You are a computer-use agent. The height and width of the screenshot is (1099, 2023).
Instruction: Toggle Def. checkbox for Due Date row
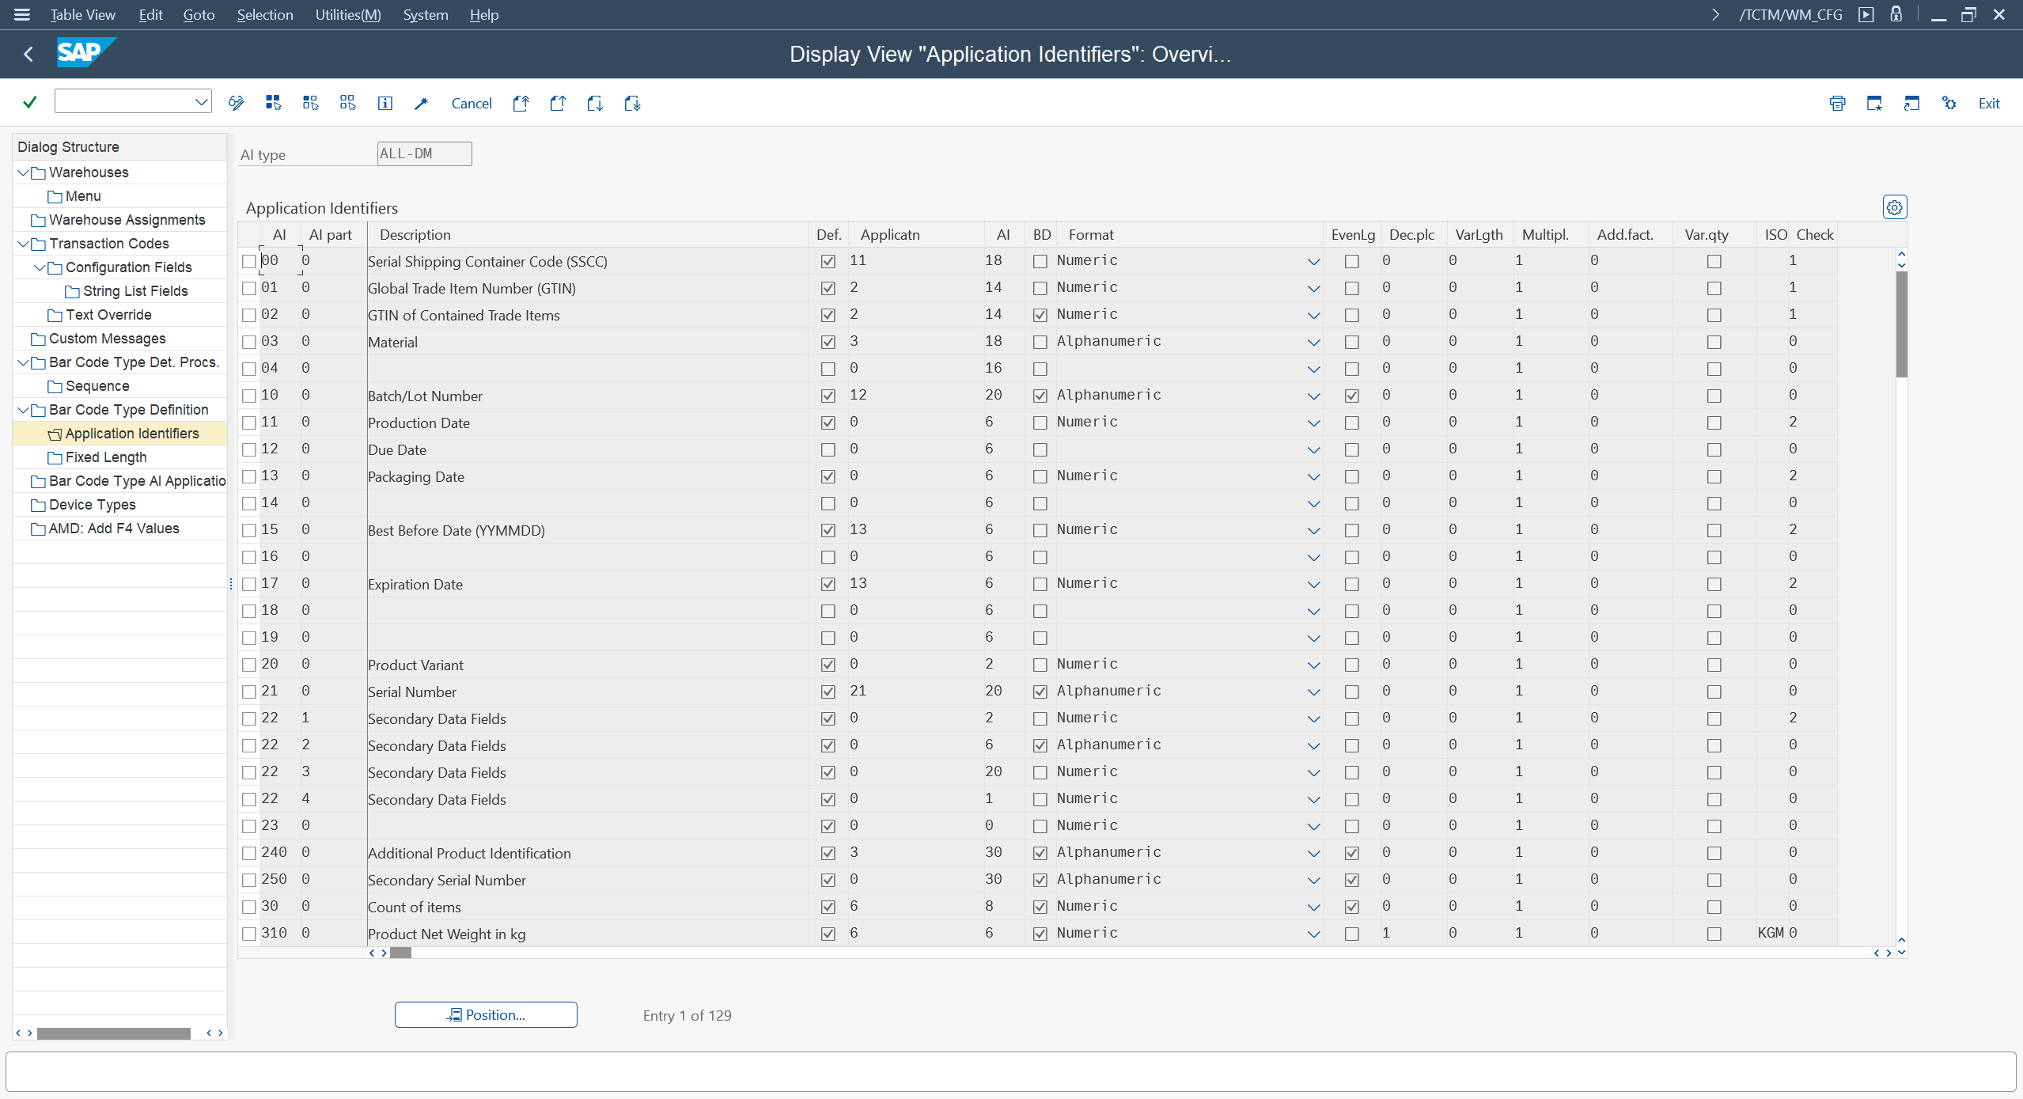point(828,449)
